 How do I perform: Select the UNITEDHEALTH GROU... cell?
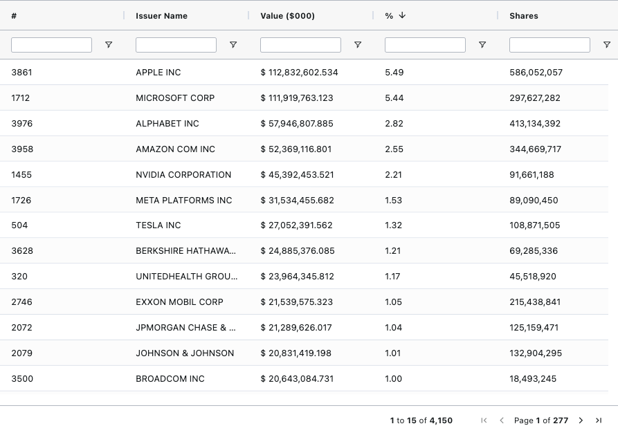pyautogui.click(x=186, y=277)
